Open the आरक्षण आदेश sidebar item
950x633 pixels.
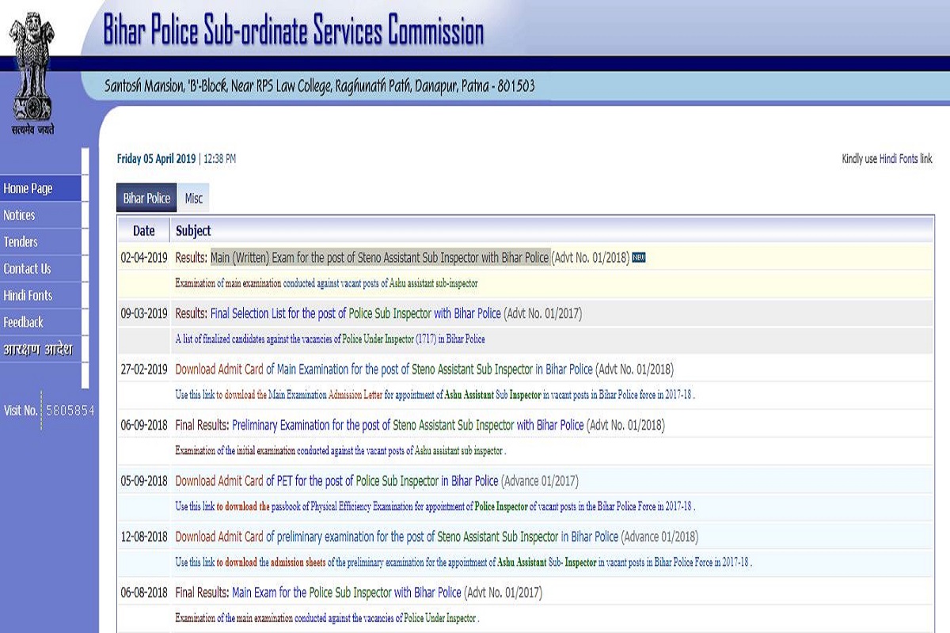click(x=40, y=350)
